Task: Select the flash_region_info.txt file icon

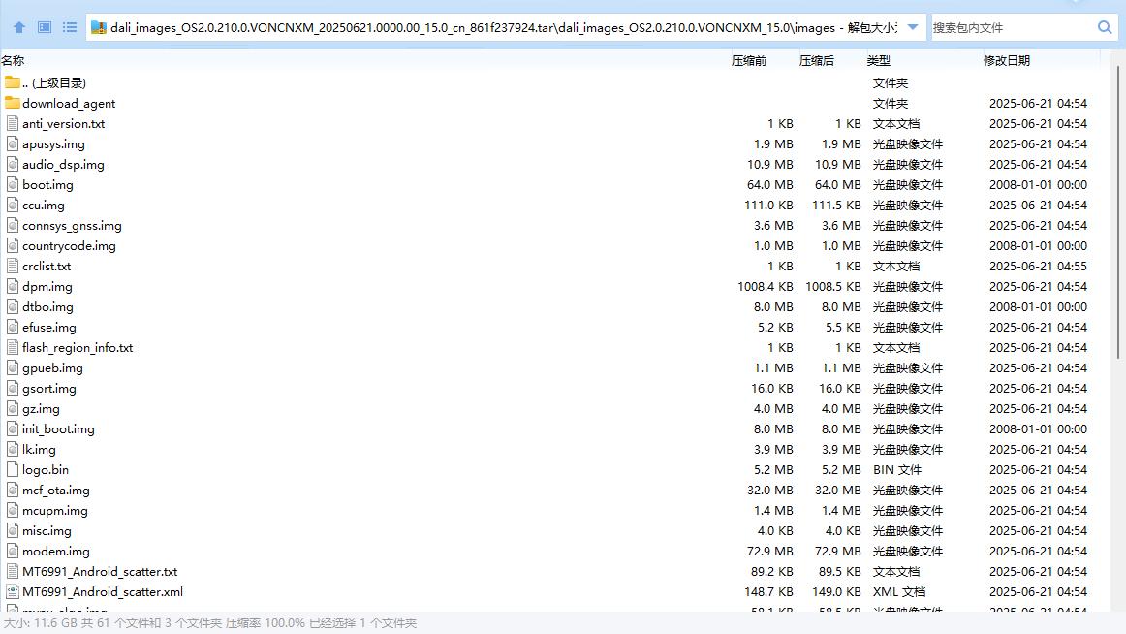Action: click(x=13, y=347)
